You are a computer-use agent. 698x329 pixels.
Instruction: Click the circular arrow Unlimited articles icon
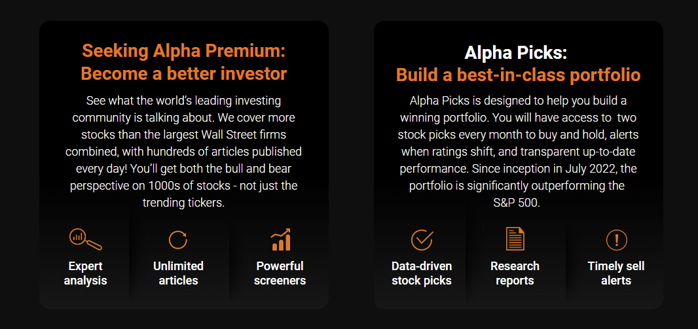pos(178,239)
